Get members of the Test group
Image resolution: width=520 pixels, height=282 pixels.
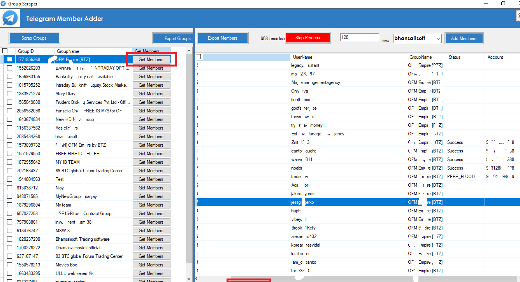pyautogui.click(x=151, y=179)
